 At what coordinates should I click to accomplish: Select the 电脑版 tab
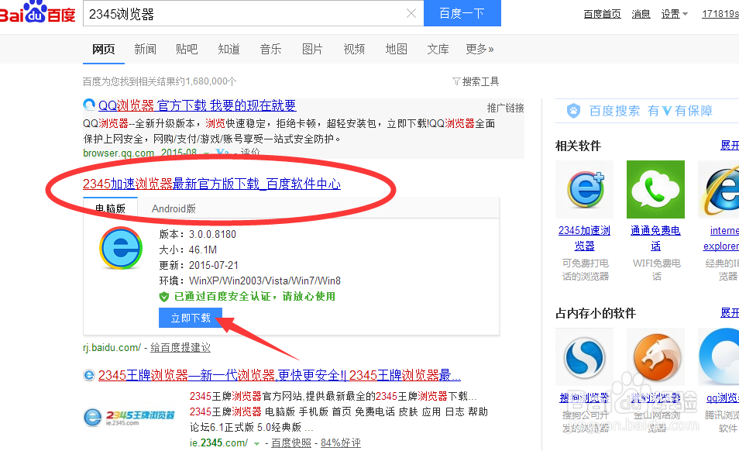[110, 208]
